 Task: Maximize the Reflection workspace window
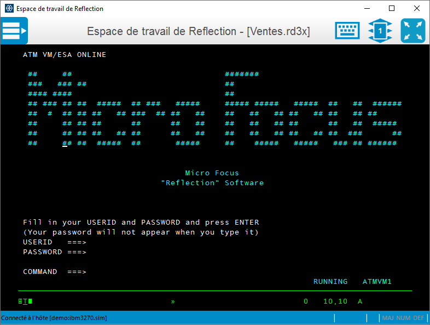point(392,9)
